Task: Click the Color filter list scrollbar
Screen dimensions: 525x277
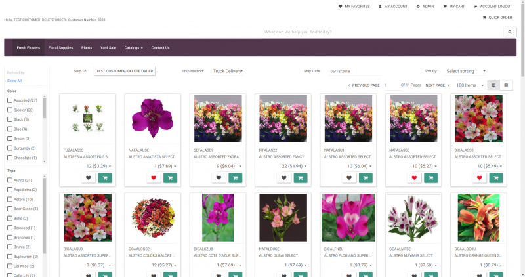Action: tap(45, 129)
